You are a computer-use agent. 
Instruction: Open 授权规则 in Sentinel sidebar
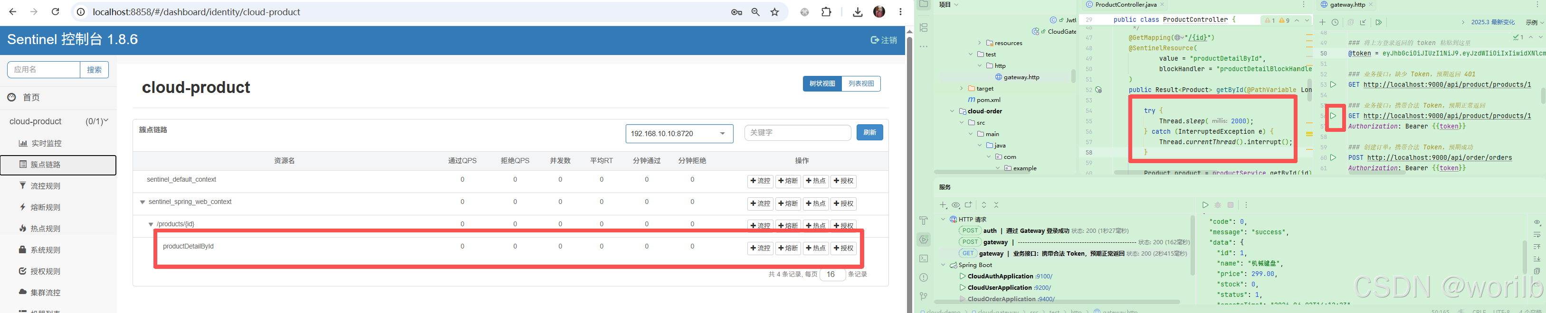click(45, 272)
